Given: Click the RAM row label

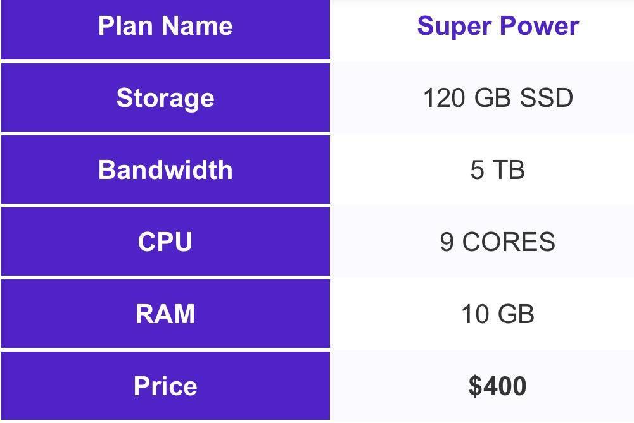Looking at the screenshot, I should (165, 314).
